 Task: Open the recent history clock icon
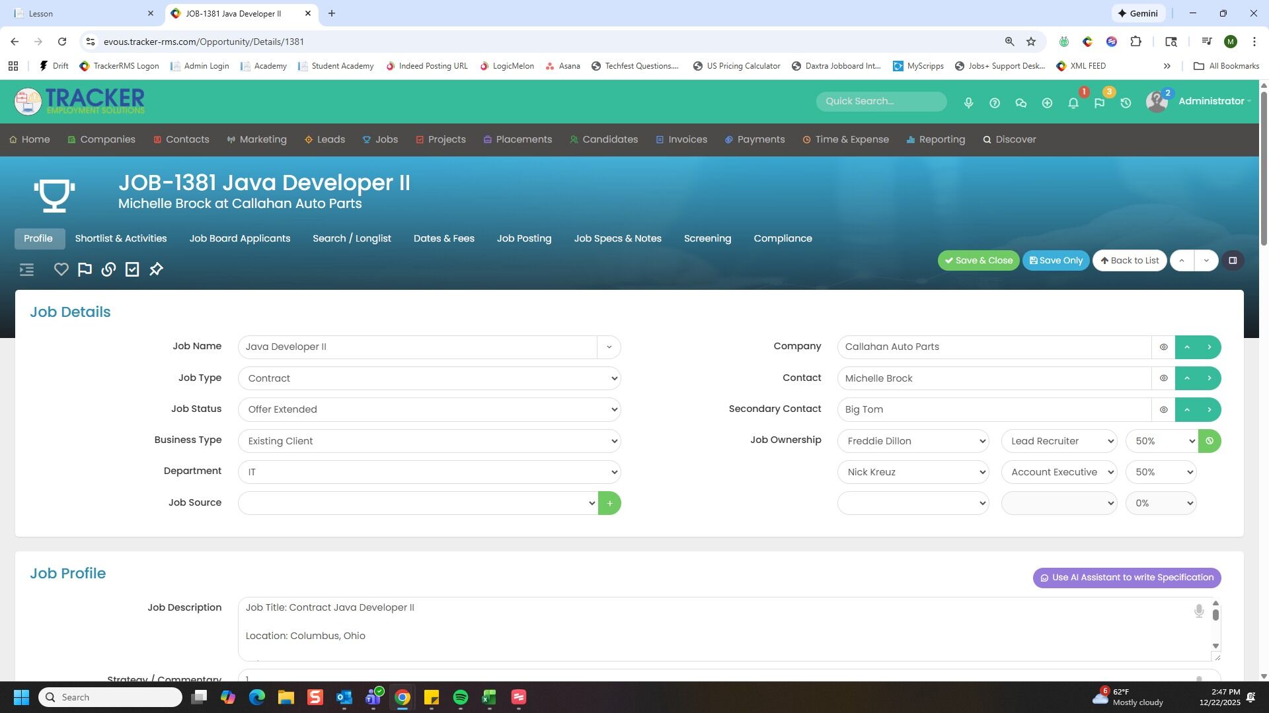(x=1126, y=103)
